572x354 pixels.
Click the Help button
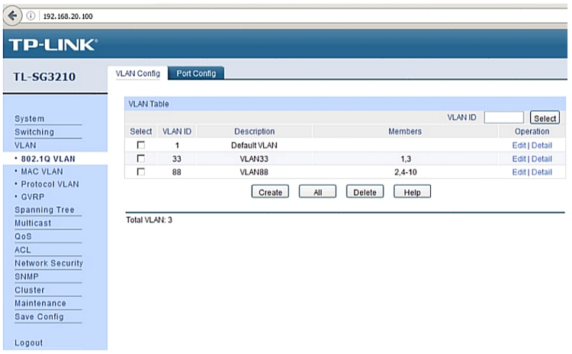[412, 192]
